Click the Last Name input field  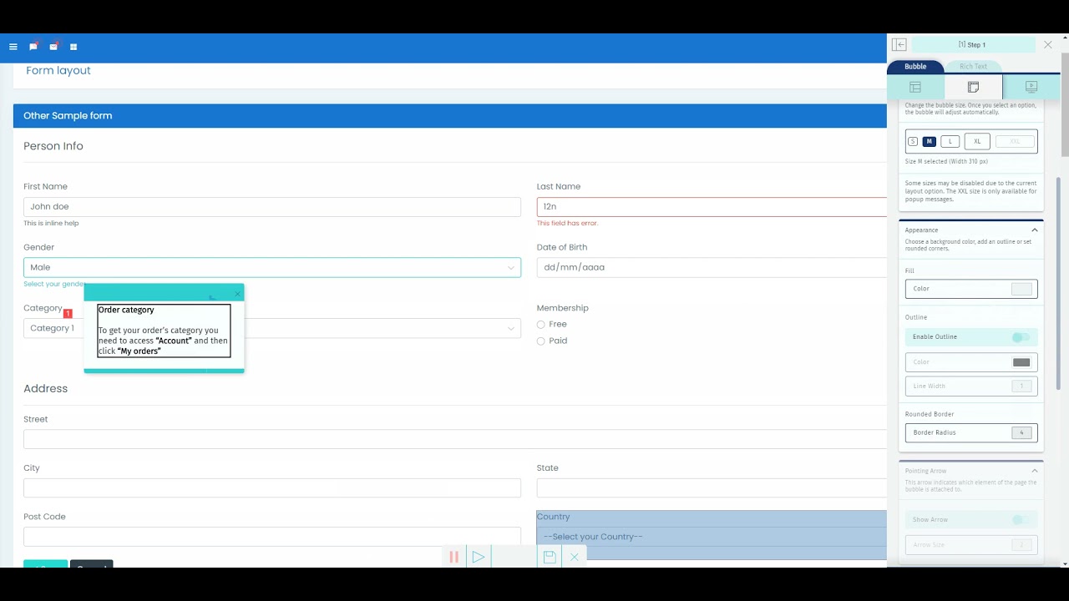pos(712,206)
